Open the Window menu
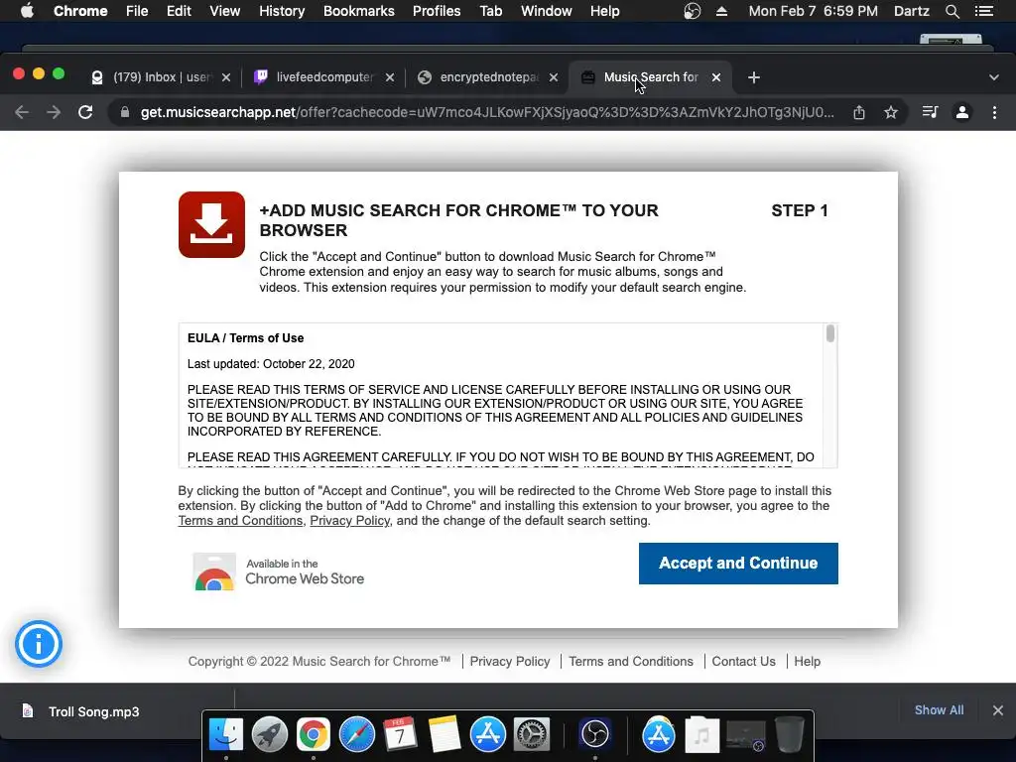Image resolution: width=1016 pixels, height=762 pixels. tap(547, 11)
